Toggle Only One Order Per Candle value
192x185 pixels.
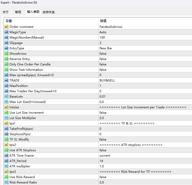(x=103, y=64)
